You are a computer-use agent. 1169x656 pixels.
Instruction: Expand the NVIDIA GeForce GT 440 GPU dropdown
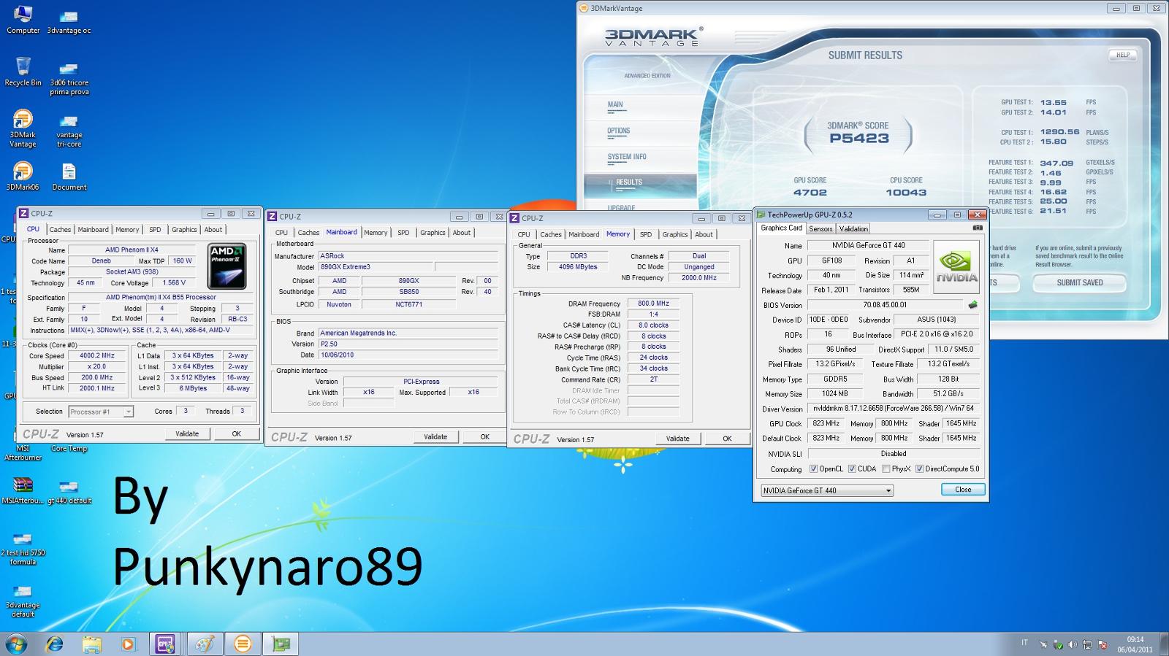point(888,491)
